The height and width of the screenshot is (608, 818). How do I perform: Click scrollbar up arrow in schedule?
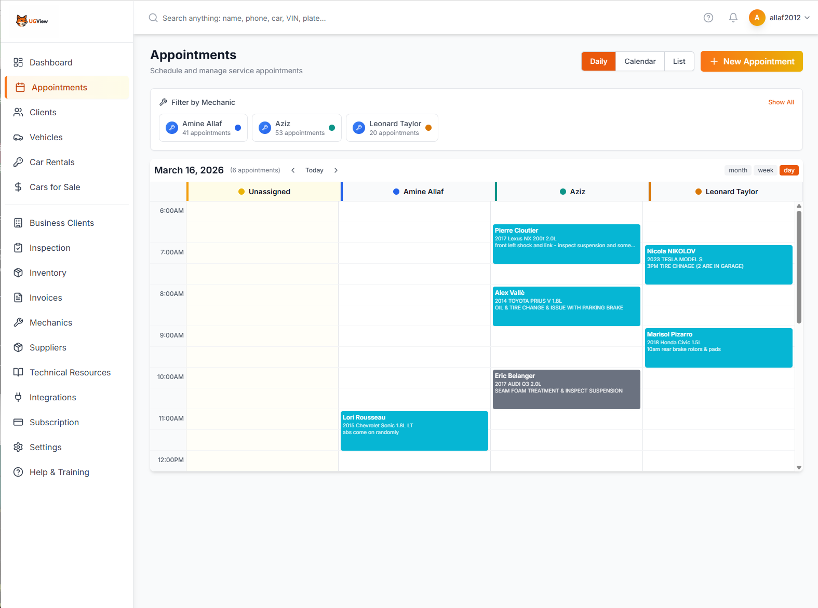799,206
